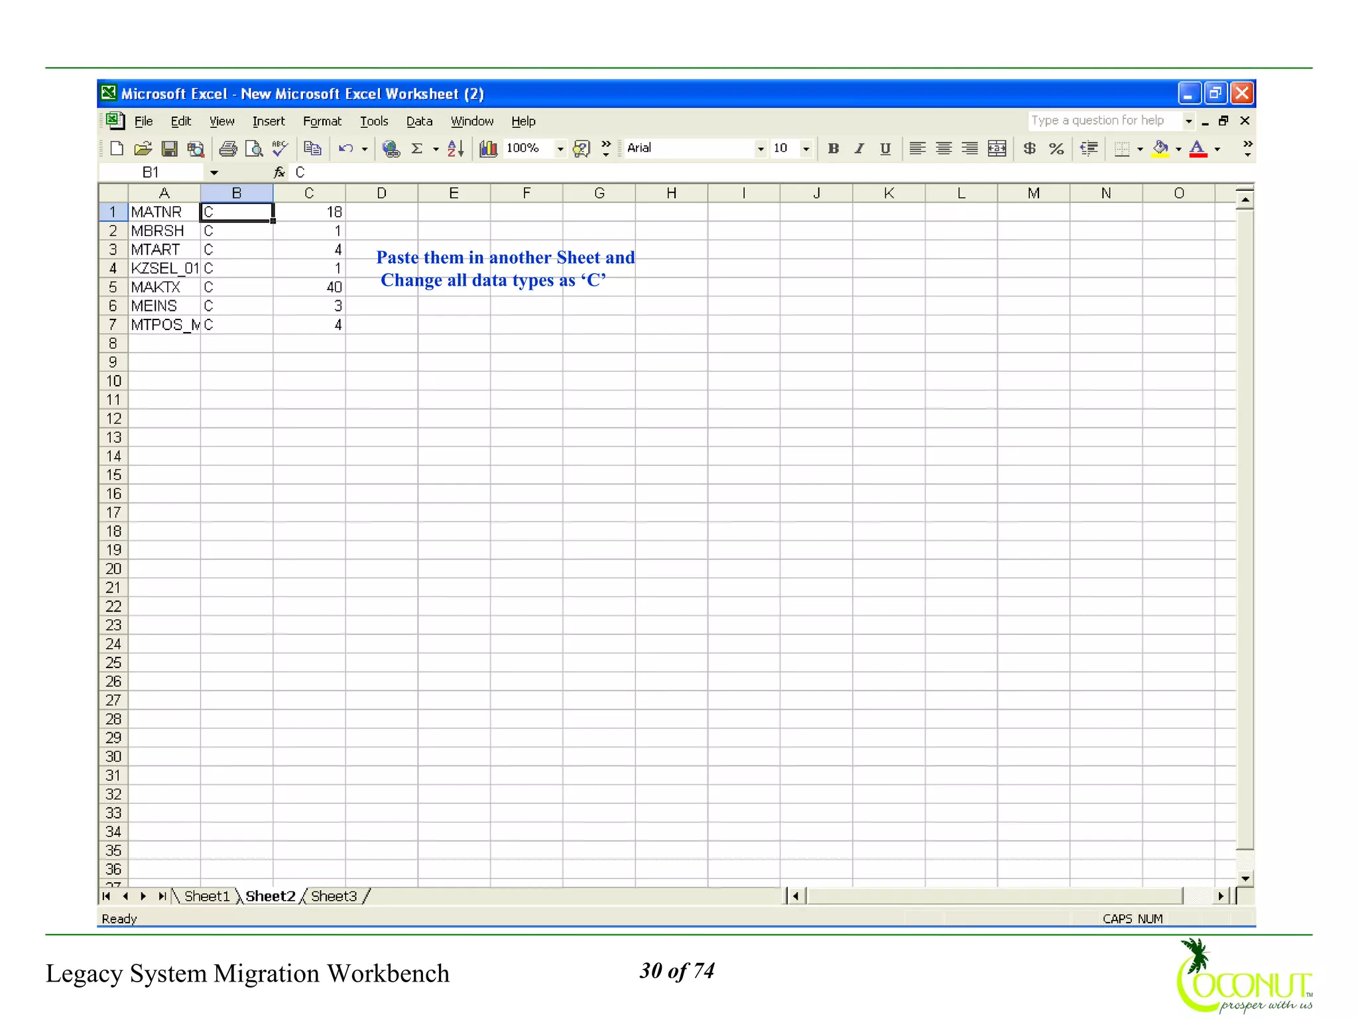Open the Tools menu
The height and width of the screenshot is (1018, 1358).
pyautogui.click(x=374, y=121)
